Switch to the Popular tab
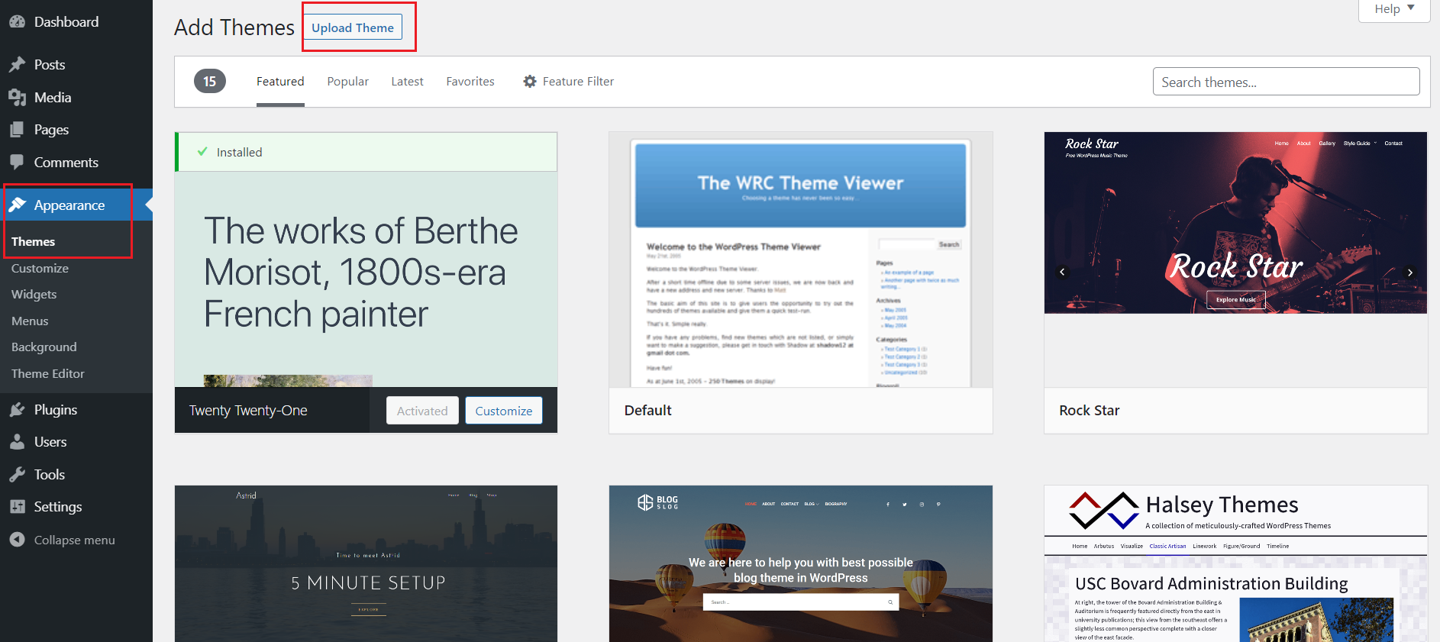 (x=347, y=82)
